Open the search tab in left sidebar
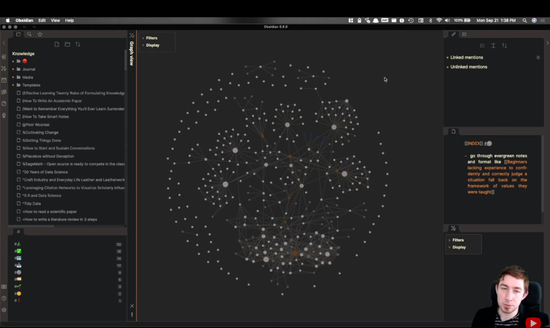The width and height of the screenshot is (550, 328). point(29,34)
